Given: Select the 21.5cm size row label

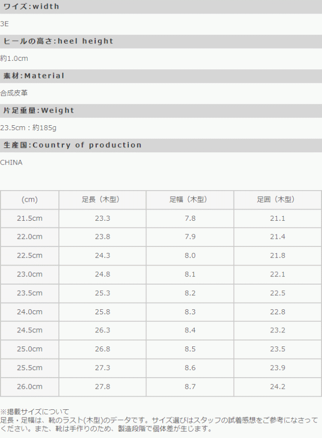Looking at the screenshot, I should (x=30, y=218).
